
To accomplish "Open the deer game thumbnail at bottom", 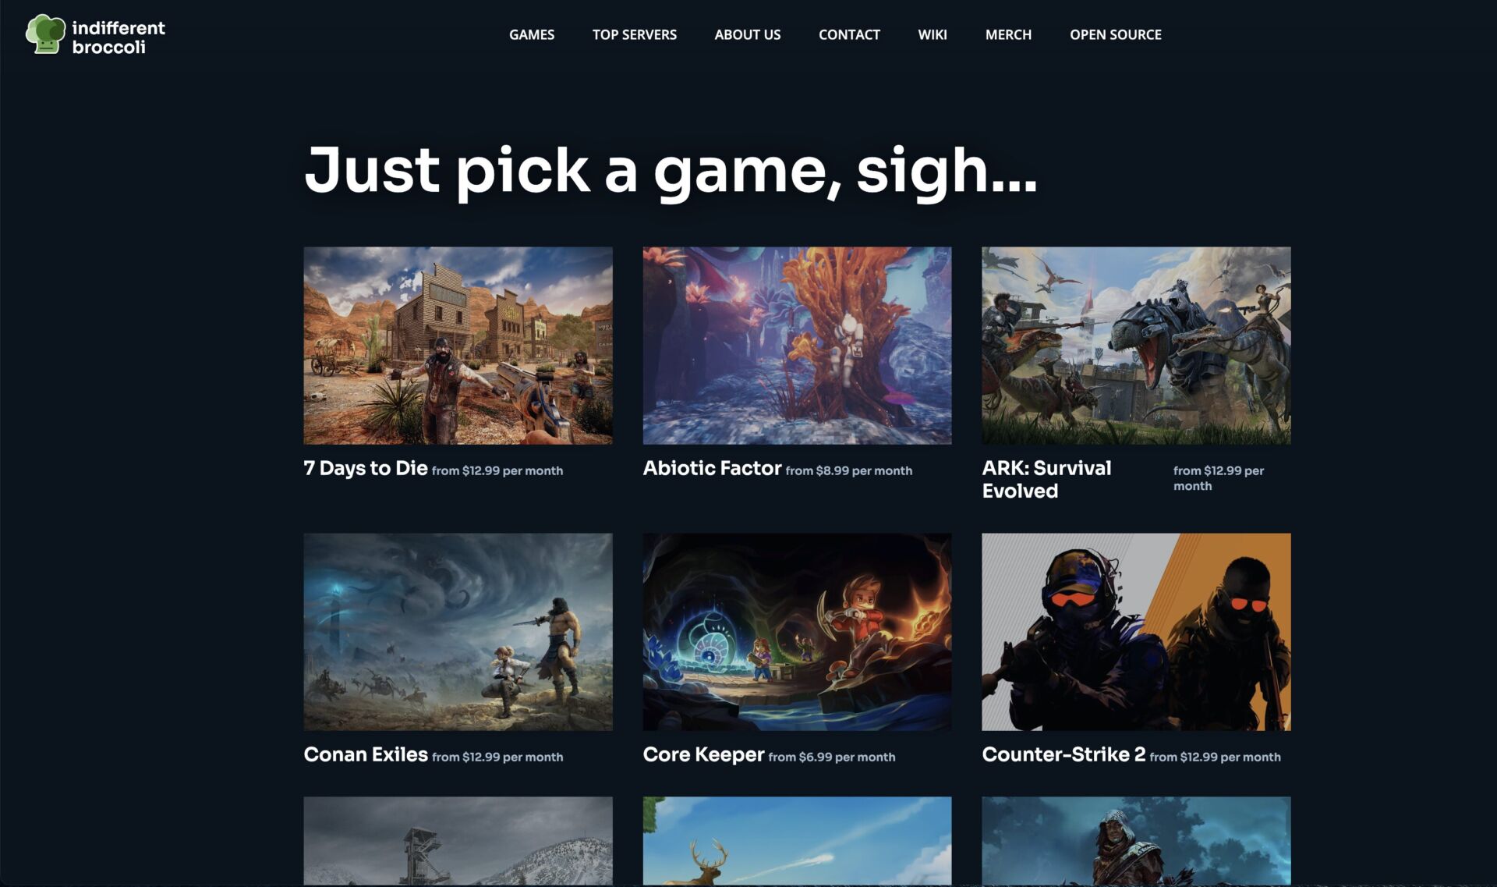I will 797,841.
